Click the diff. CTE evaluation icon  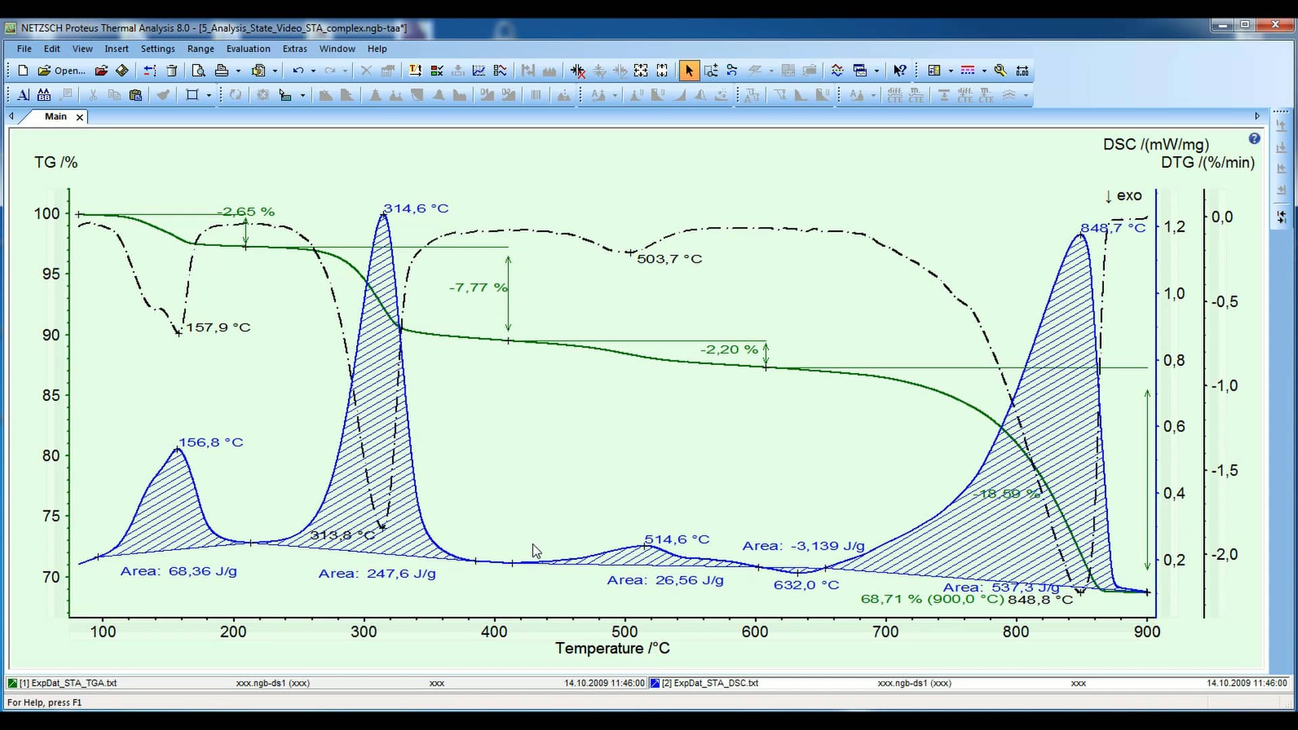(x=896, y=95)
